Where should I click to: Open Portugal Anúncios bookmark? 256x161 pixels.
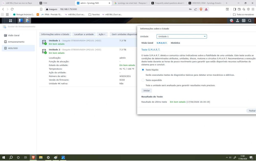click(x=24, y=15)
